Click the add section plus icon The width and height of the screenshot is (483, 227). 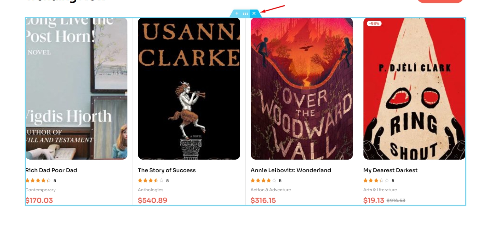[237, 13]
